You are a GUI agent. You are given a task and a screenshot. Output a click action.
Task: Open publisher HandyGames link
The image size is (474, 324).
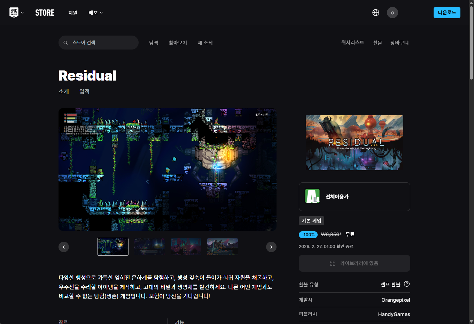[x=394, y=314]
